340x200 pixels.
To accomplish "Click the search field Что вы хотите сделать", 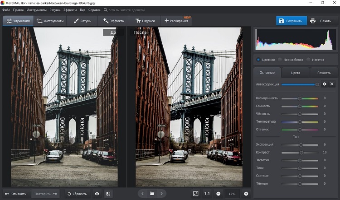I will pos(131,9).
